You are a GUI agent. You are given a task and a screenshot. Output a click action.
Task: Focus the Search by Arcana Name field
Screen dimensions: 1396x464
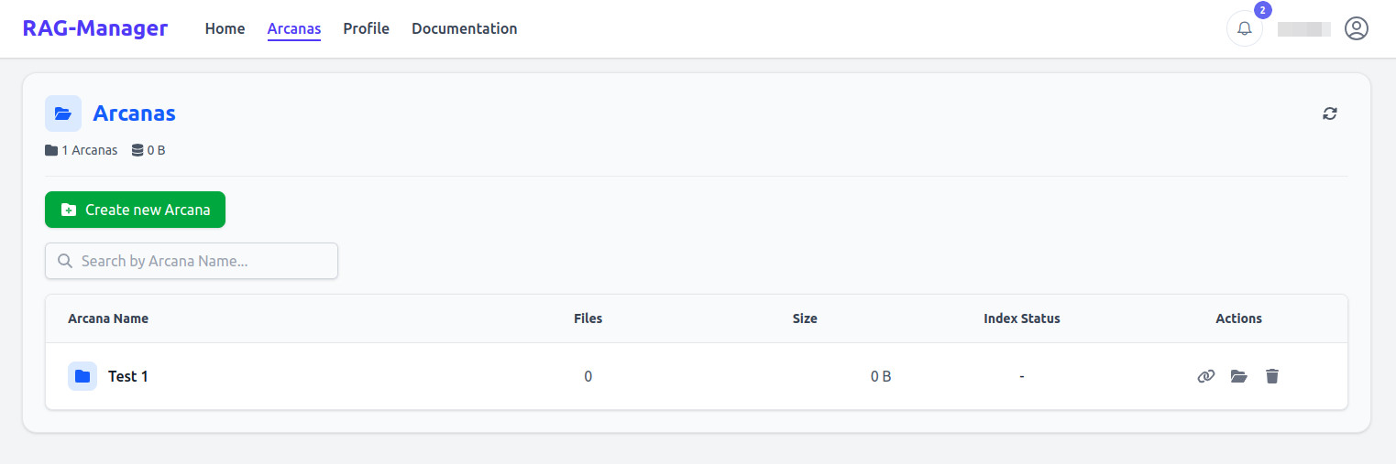[x=192, y=261]
